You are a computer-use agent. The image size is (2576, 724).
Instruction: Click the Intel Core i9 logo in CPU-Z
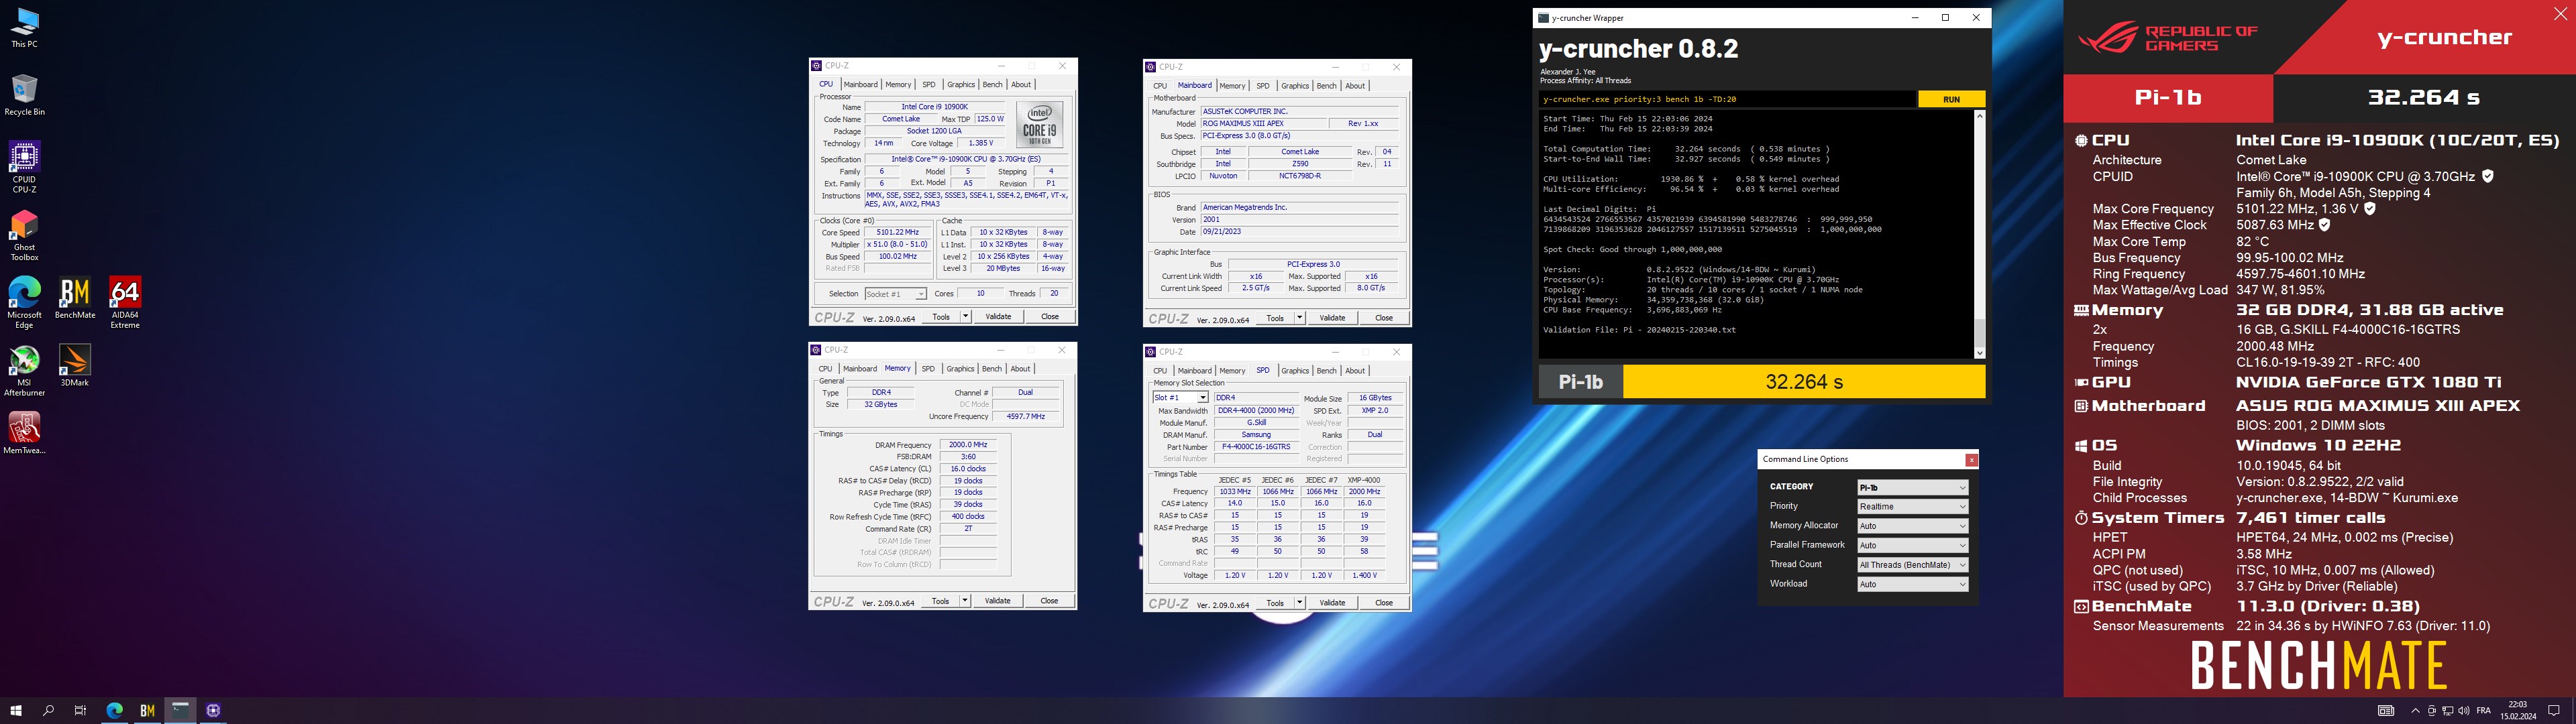point(1039,125)
